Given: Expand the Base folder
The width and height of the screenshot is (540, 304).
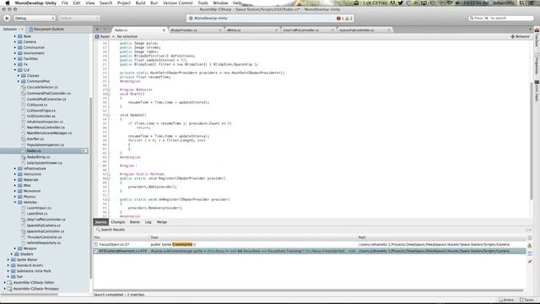Looking at the screenshot, I should click(15, 36).
